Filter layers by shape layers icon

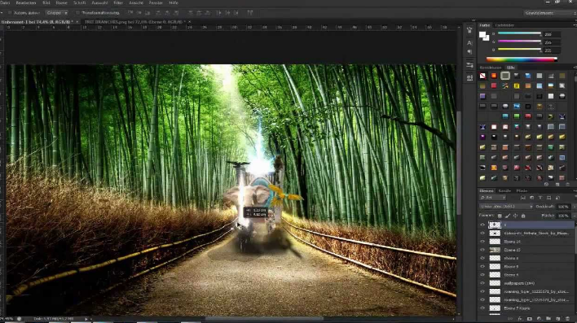548,198
